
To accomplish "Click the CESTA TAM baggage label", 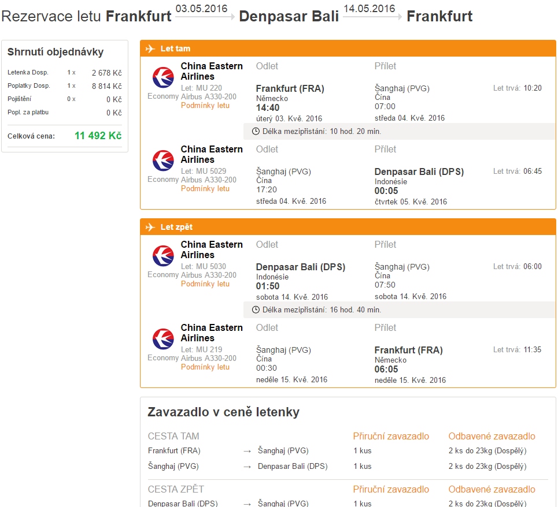I will tap(173, 437).
